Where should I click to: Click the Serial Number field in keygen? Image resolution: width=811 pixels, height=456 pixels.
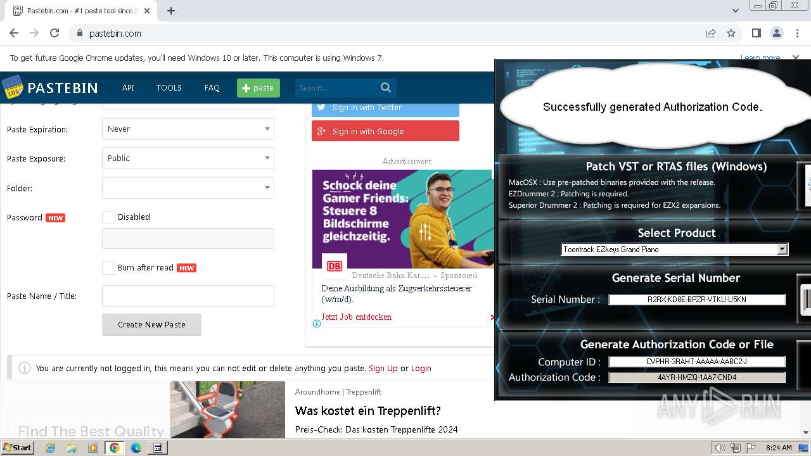697,300
